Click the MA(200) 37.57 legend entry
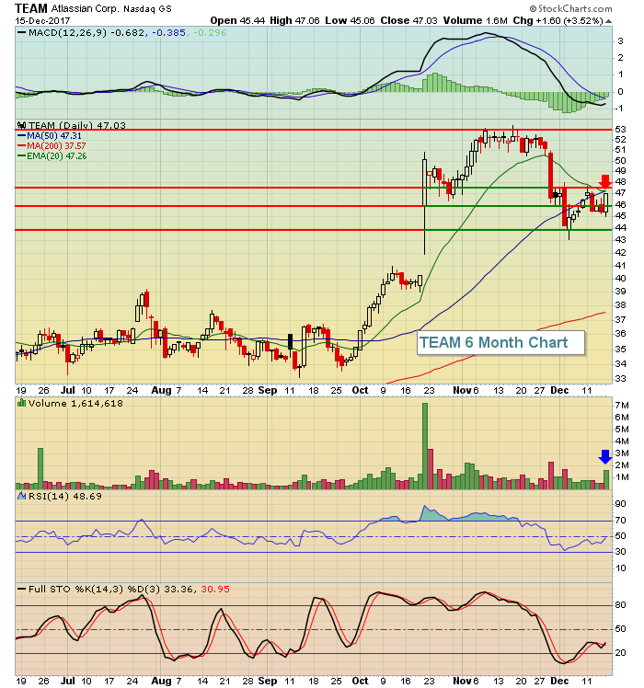Screen dimensions: 644x688 52,145
